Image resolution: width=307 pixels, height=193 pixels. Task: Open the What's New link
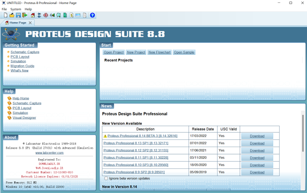click(19, 70)
